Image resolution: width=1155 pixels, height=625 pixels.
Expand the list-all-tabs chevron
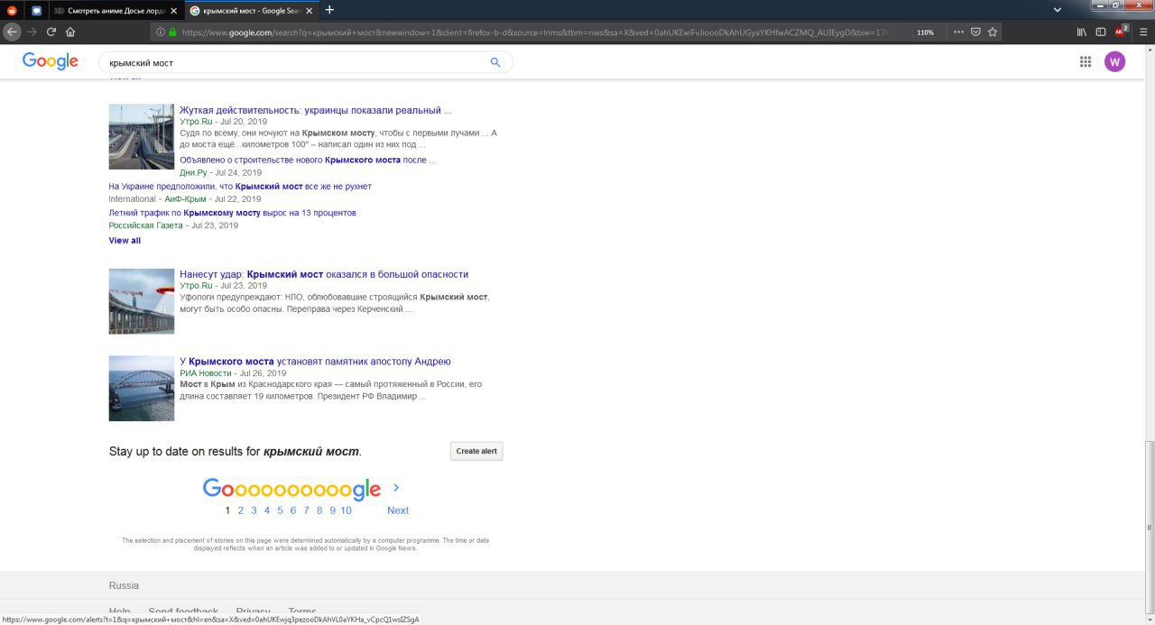point(1058,10)
